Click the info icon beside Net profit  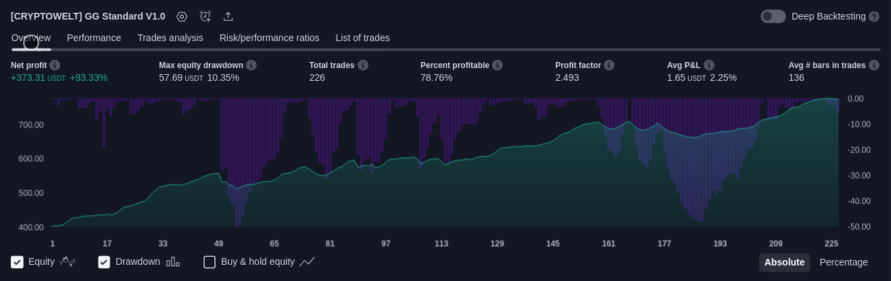[55, 65]
